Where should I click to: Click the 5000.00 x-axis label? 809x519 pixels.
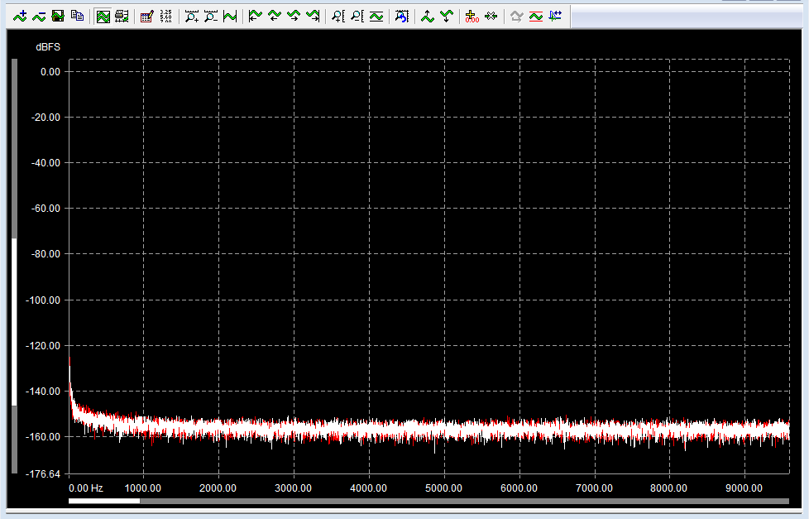tap(443, 488)
